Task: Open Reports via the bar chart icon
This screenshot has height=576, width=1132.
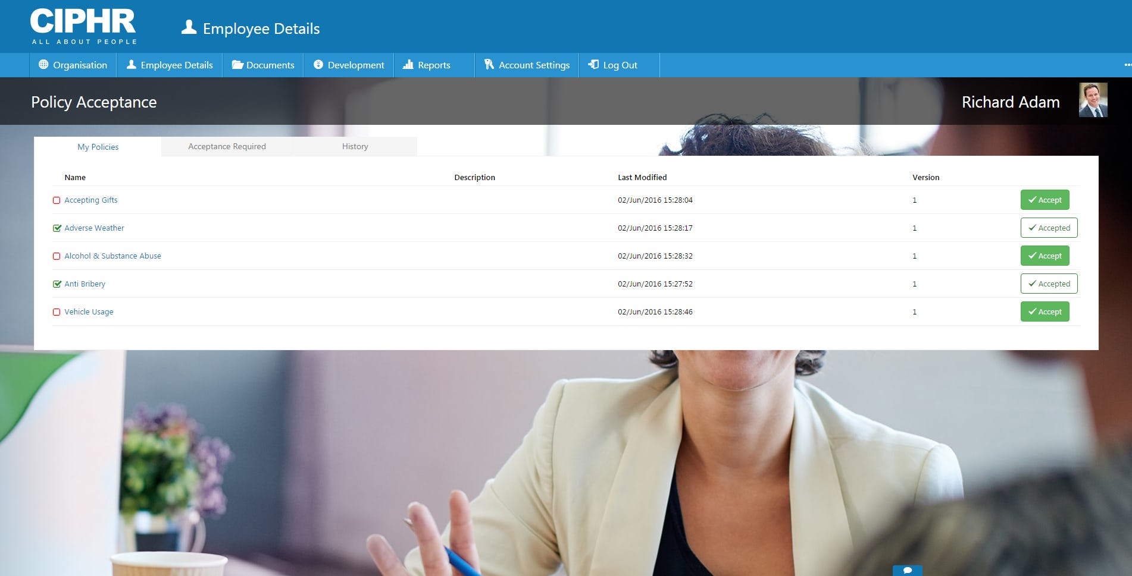Action: pos(408,64)
